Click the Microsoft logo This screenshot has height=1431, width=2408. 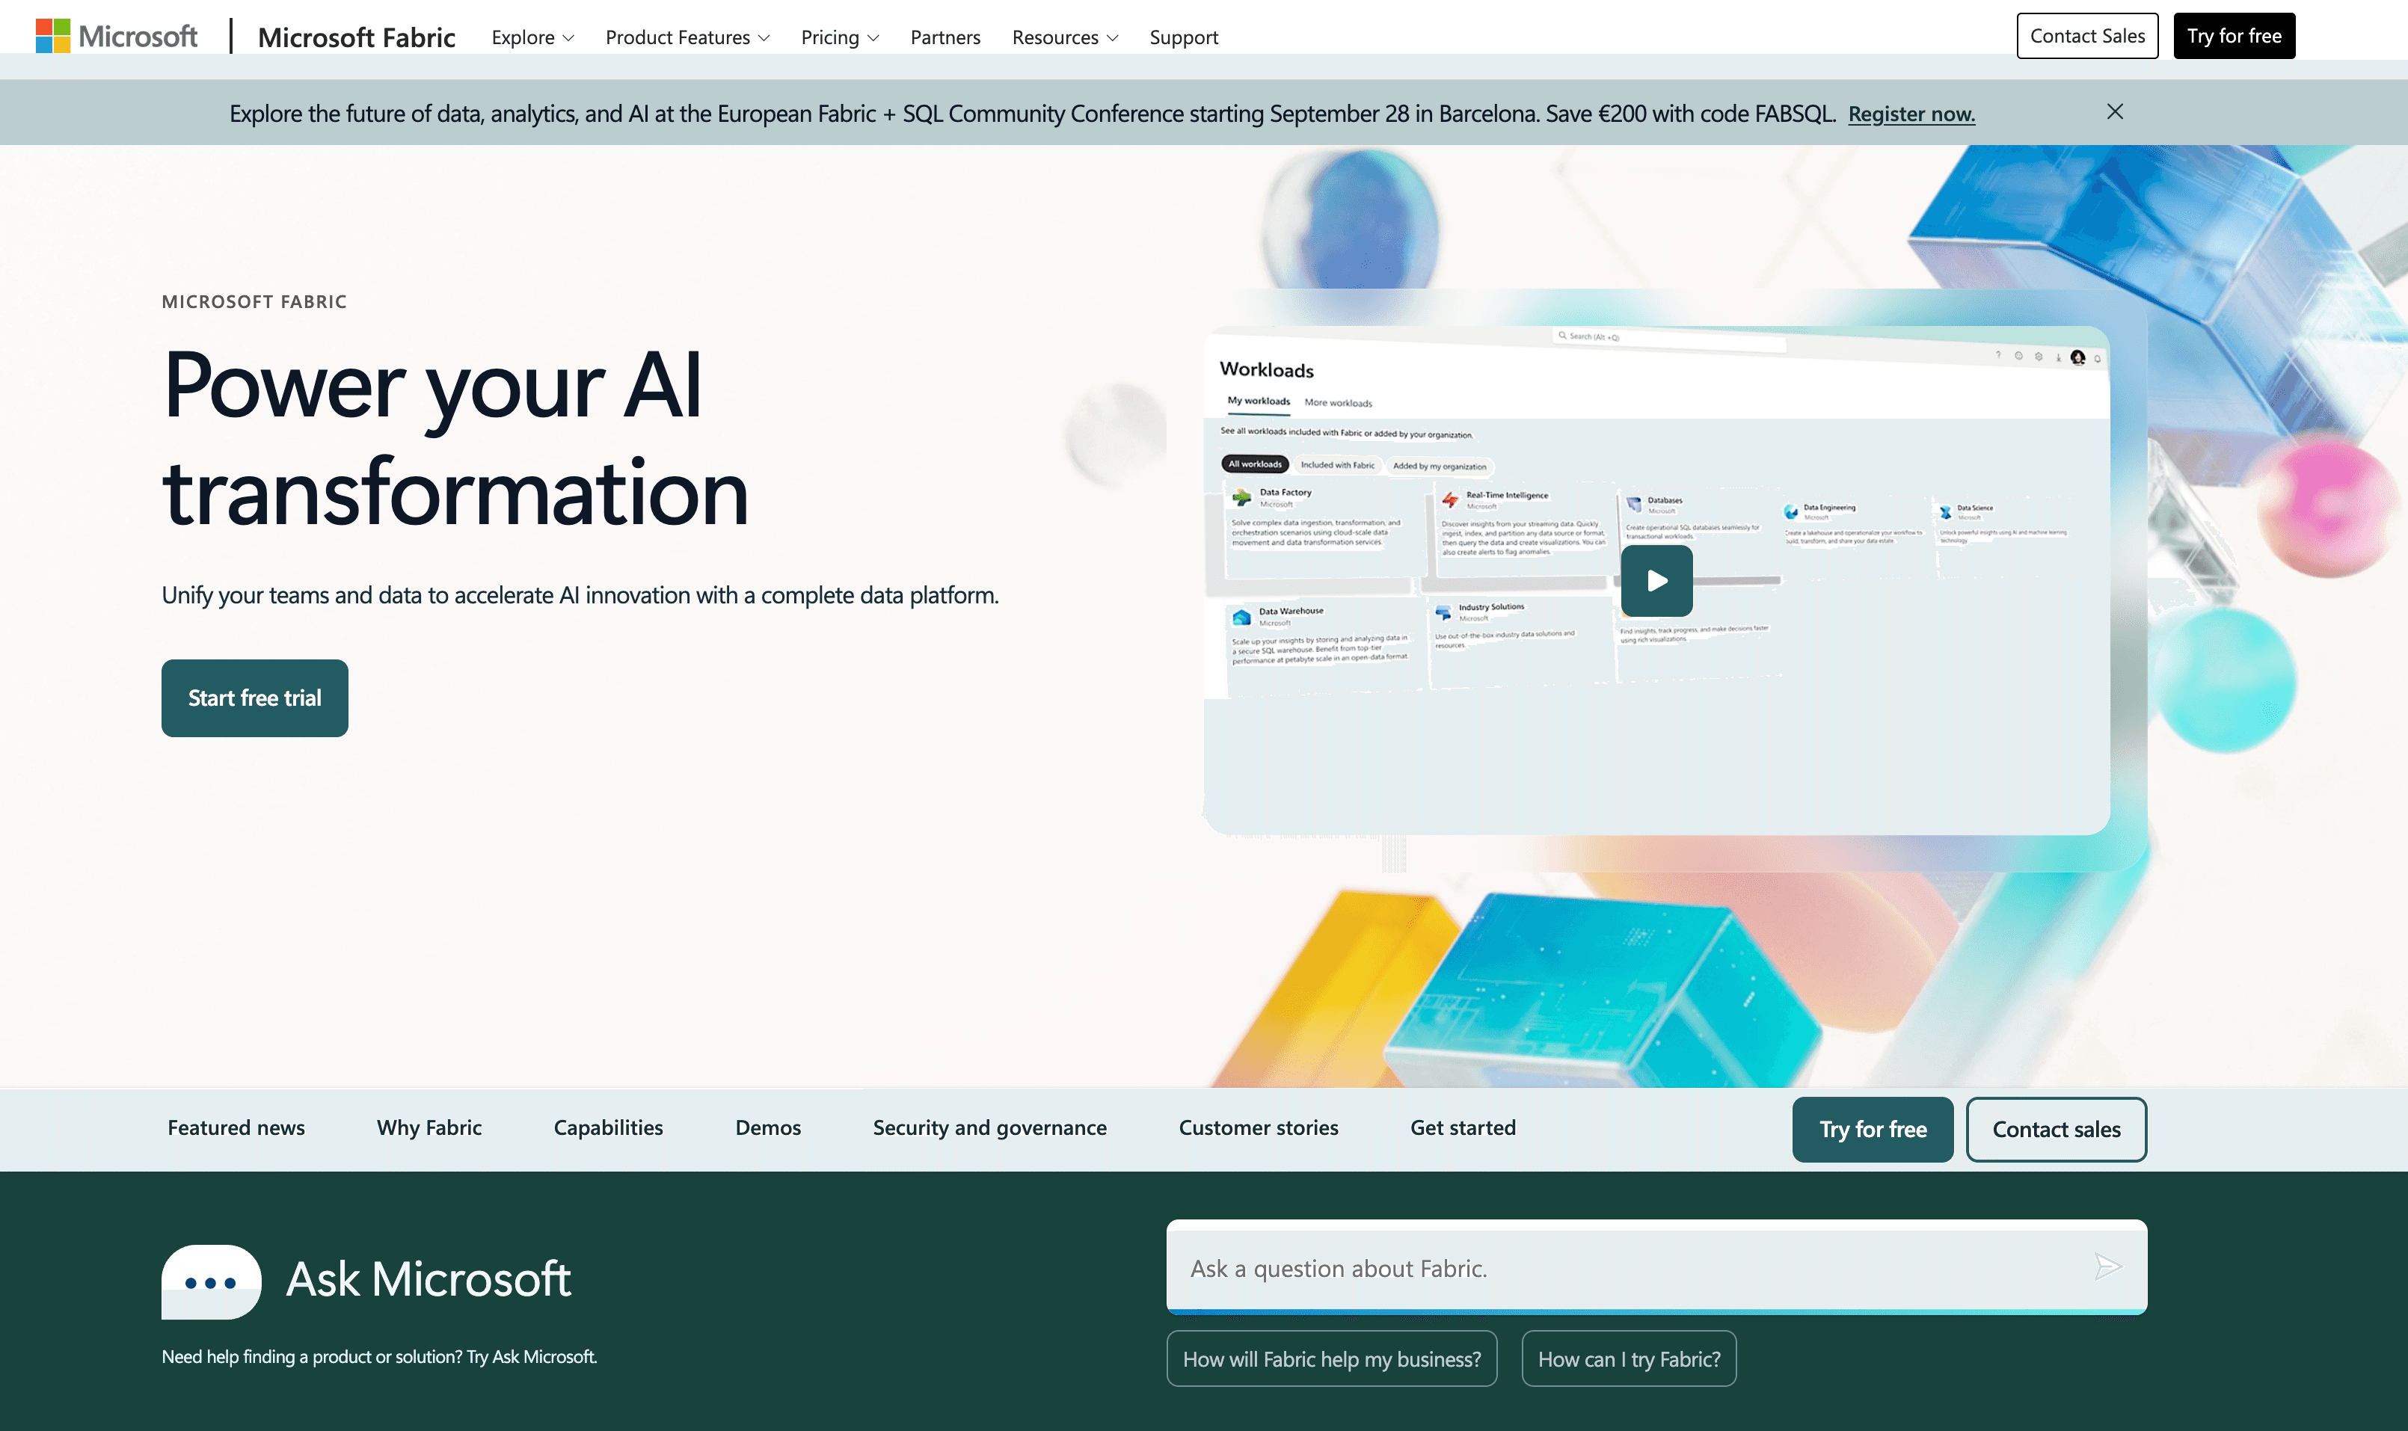pyautogui.click(x=117, y=37)
